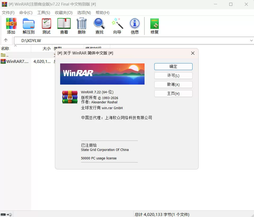Sort by Name (名称) column header
The height and width of the screenshot is (217, 254).
click(x=15, y=48)
